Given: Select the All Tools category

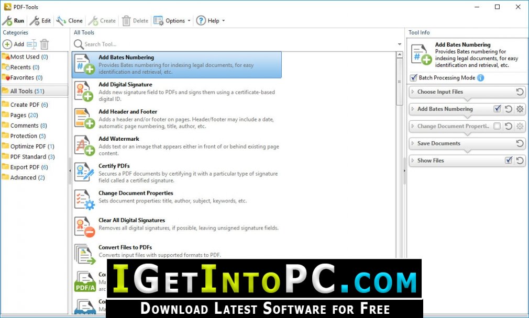Looking at the screenshot, I should 34,91.
